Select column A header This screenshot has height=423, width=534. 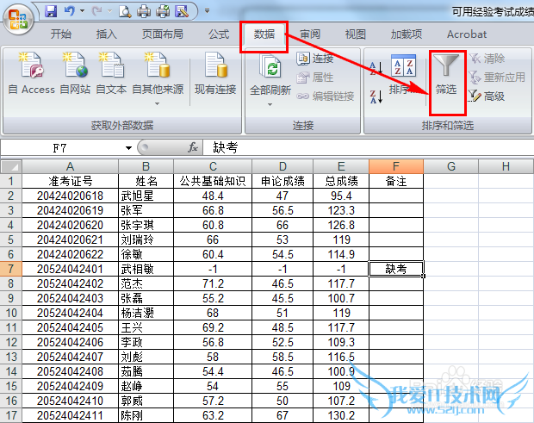pos(70,166)
